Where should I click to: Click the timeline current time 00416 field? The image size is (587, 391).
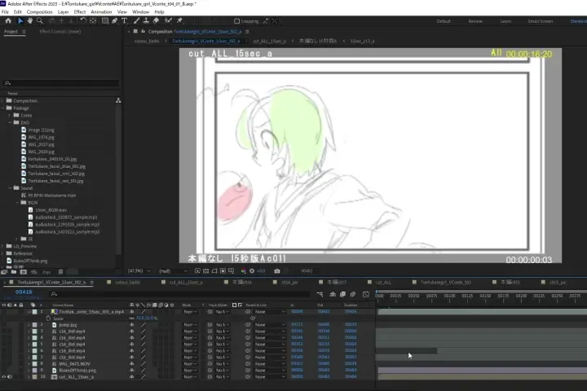24,292
